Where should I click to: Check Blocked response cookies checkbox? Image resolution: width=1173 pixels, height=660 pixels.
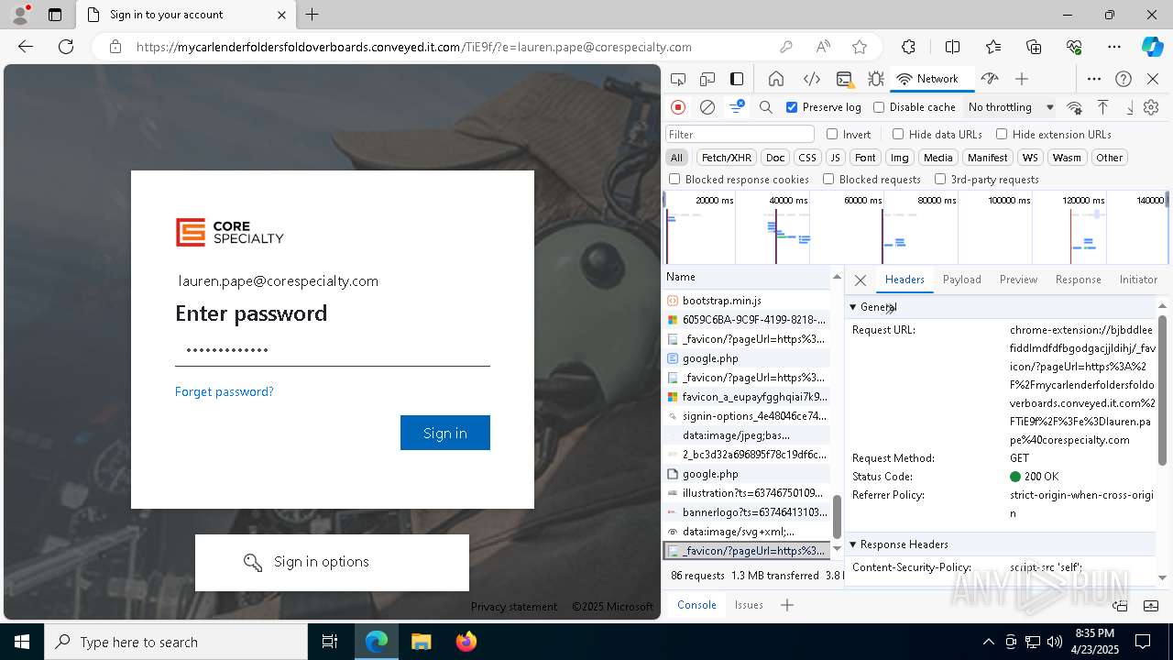674,180
